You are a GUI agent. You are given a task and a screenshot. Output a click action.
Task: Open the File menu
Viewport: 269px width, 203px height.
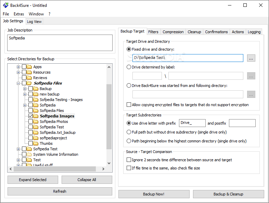click(6, 14)
